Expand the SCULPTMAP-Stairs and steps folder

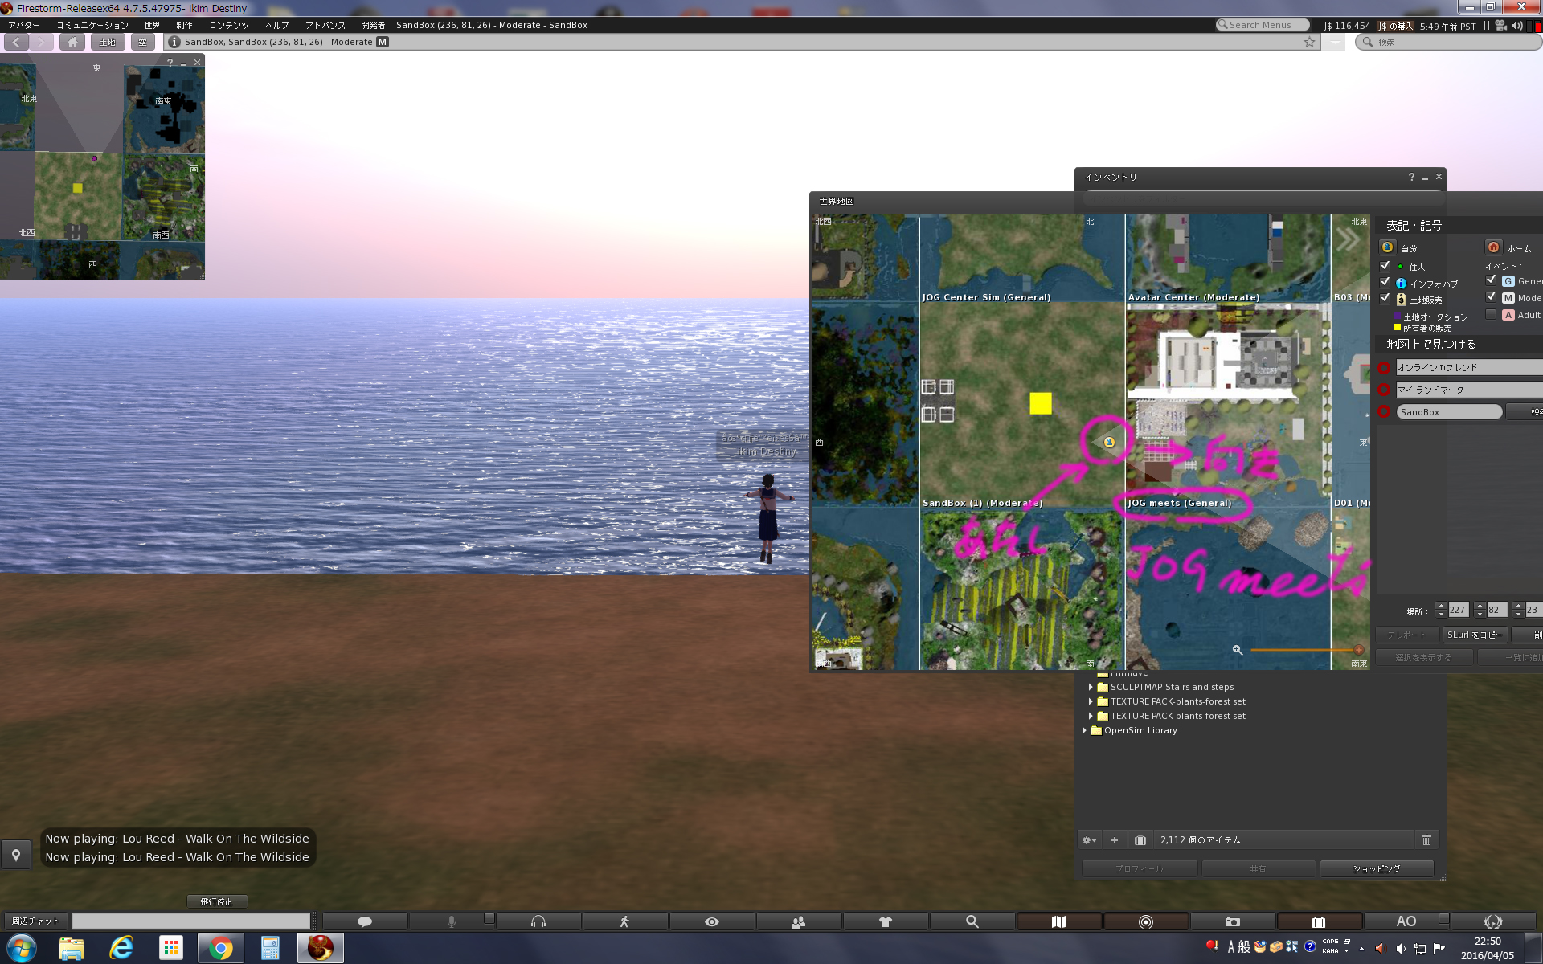[1090, 686]
